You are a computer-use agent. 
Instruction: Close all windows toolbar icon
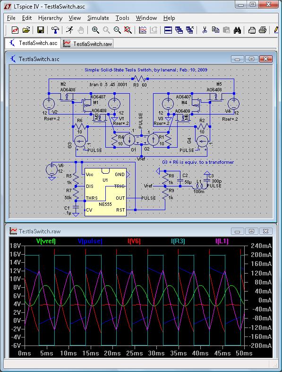190,30
